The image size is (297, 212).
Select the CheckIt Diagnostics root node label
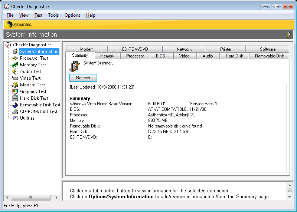tap(32, 45)
